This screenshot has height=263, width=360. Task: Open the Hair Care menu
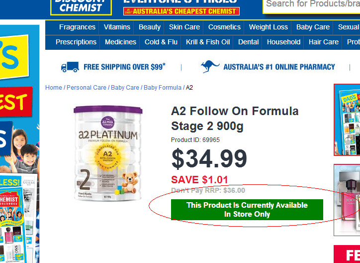[324, 42]
